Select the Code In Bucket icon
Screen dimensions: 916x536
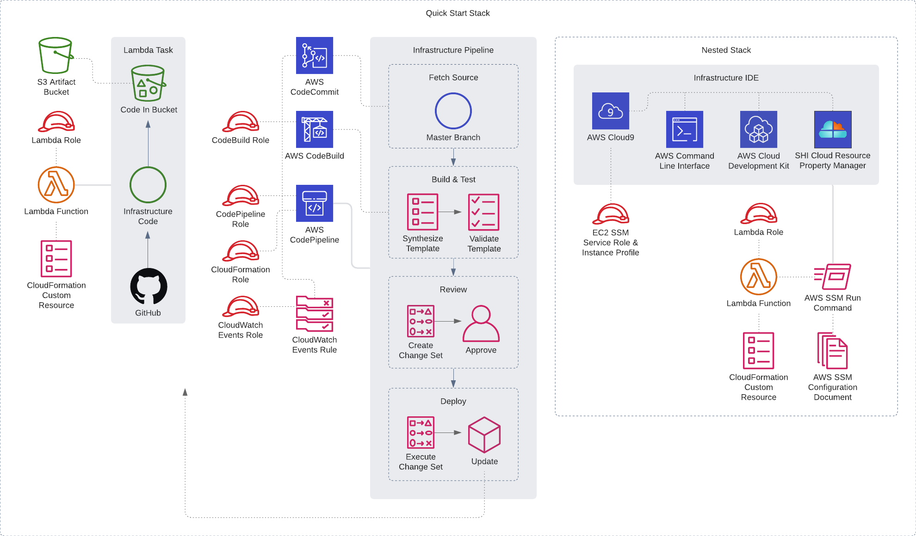tap(148, 83)
